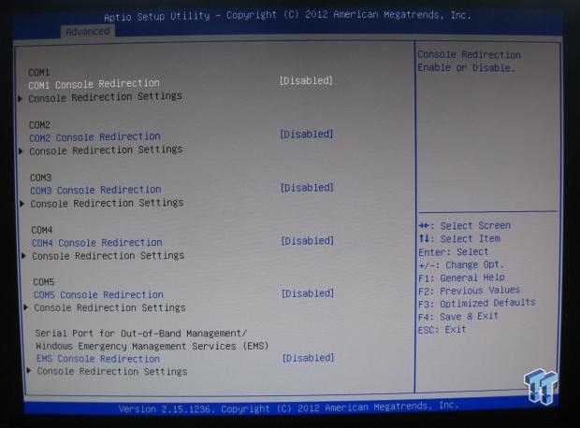This screenshot has height=428, width=580.
Task: Toggle the COM1 [Disabled] value
Action: click(x=306, y=80)
